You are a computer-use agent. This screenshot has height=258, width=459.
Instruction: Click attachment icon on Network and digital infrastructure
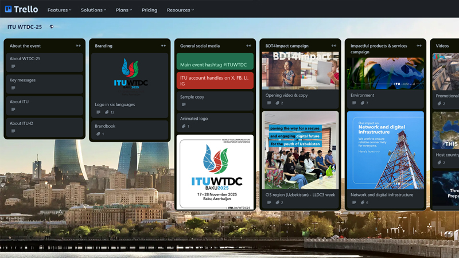[x=363, y=202]
